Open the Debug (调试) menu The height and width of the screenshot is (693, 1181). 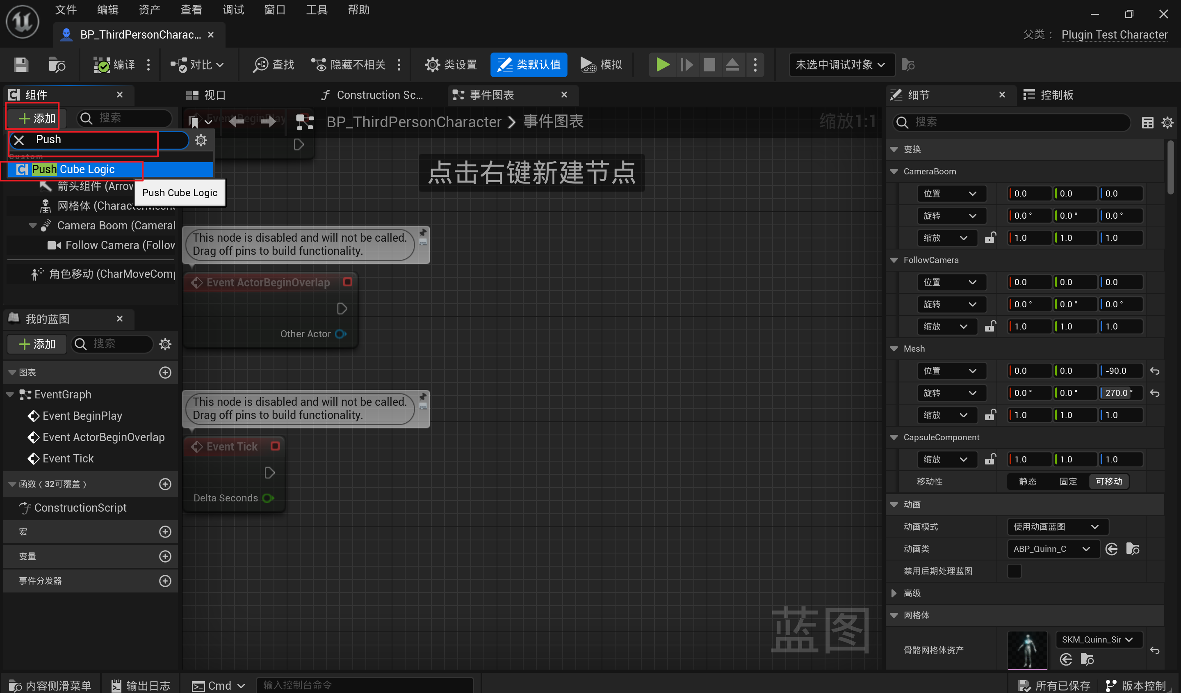(233, 10)
